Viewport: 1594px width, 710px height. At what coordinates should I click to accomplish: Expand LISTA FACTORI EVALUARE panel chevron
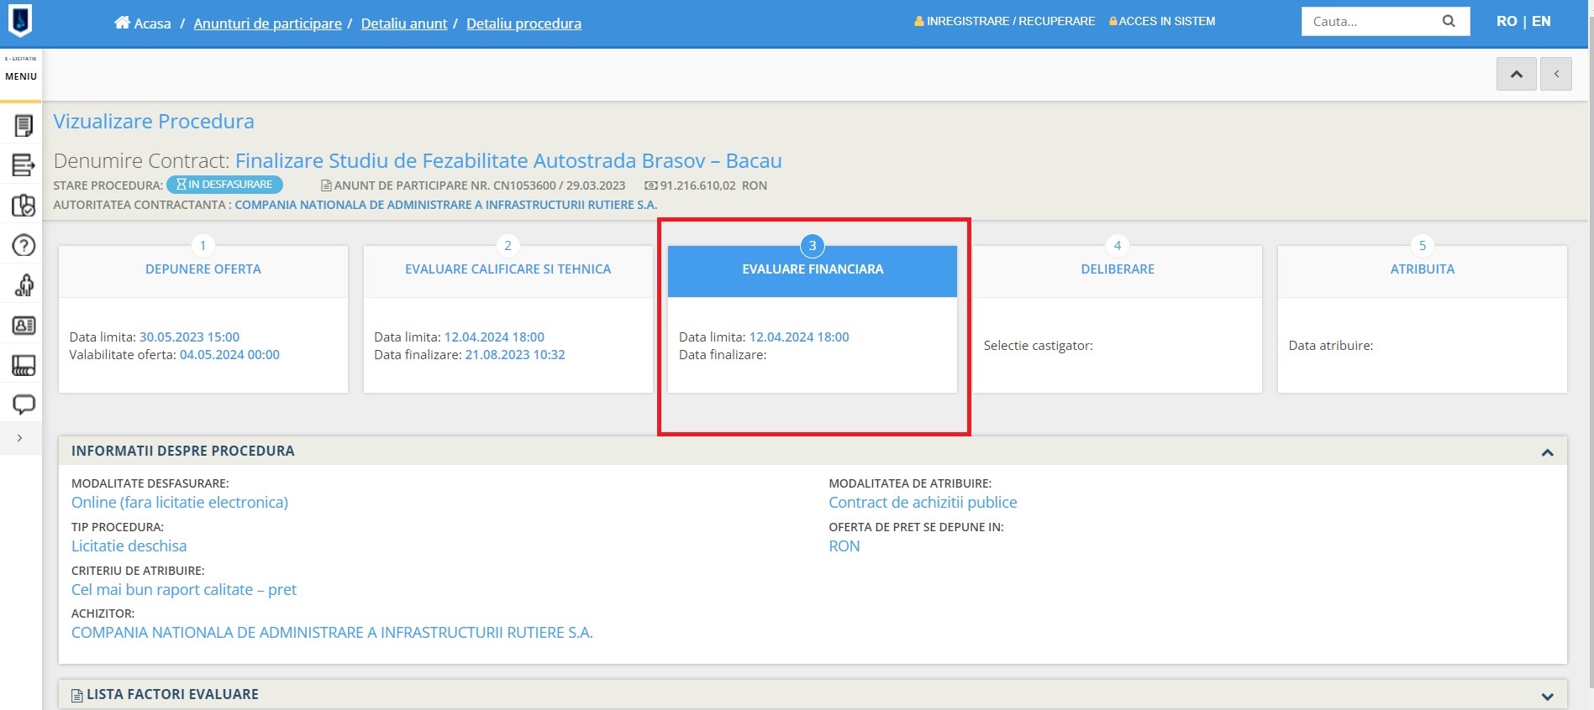click(1547, 697)
